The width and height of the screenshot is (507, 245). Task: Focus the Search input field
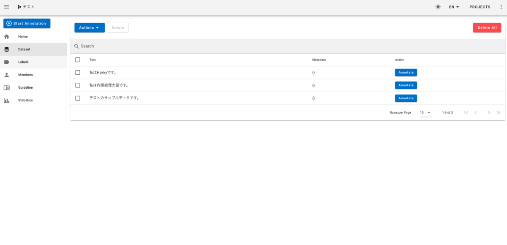pos(288,46)
